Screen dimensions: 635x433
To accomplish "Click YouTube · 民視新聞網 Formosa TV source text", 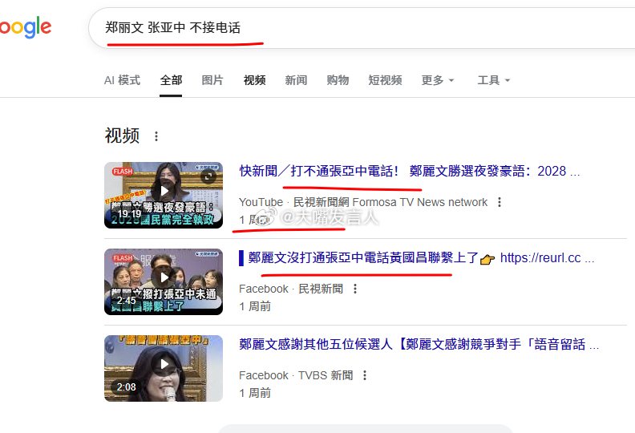I will coord(363,202).
